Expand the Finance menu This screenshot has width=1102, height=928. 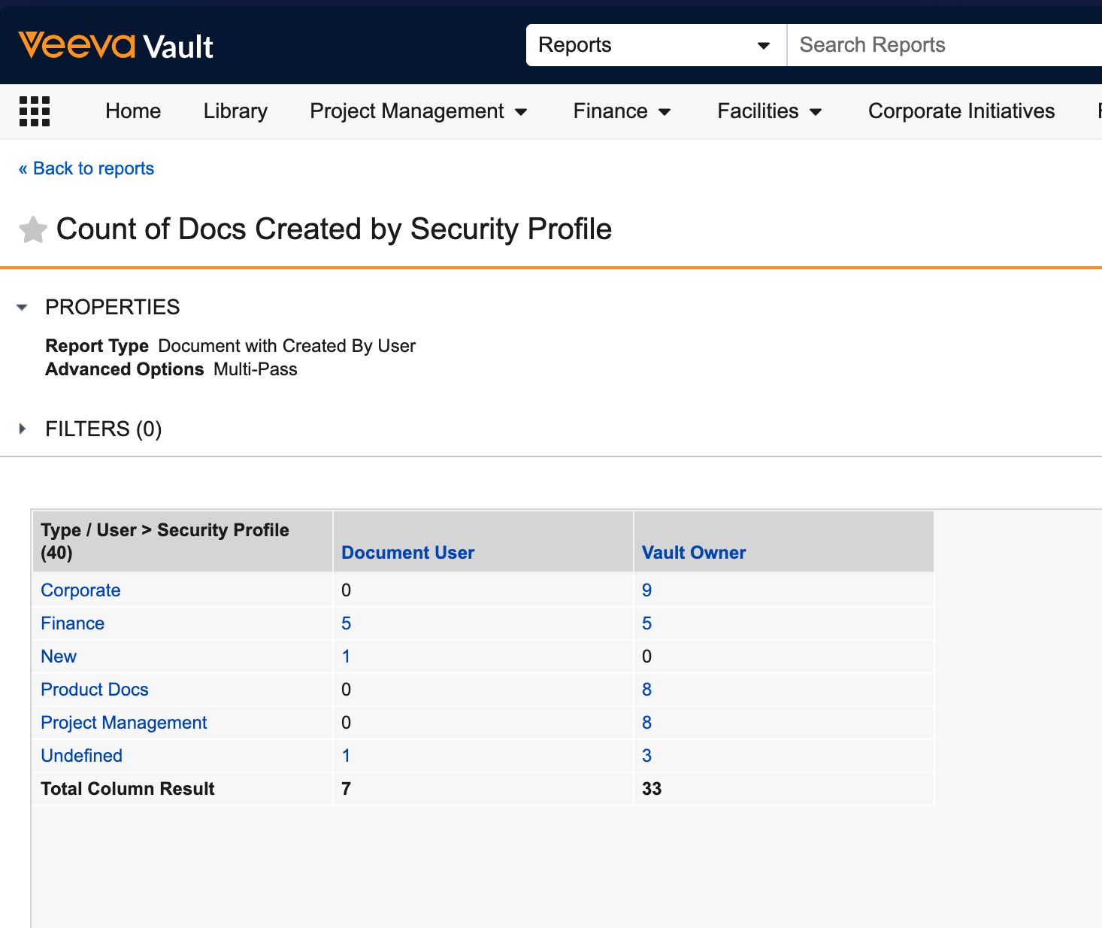(x=622, y=111)
